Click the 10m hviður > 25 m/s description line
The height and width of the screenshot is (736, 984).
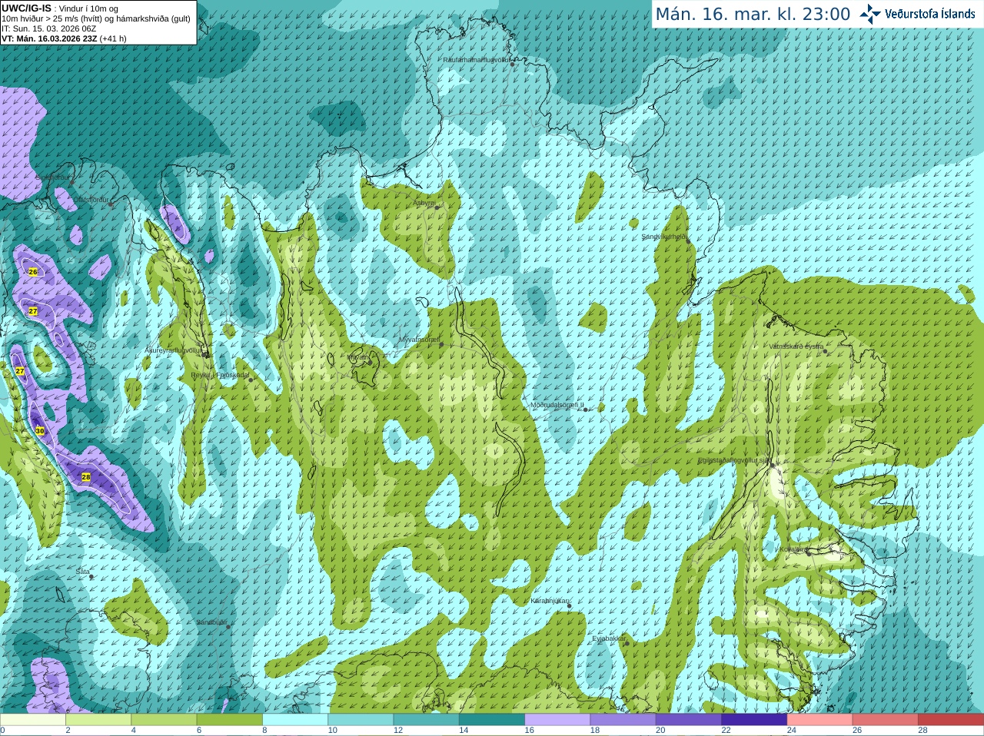pyautogui.click(x=96, y=18)
